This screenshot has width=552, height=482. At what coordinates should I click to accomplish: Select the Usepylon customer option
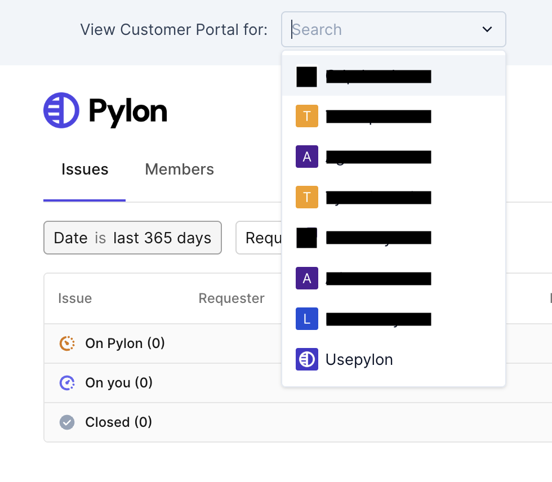359,360
